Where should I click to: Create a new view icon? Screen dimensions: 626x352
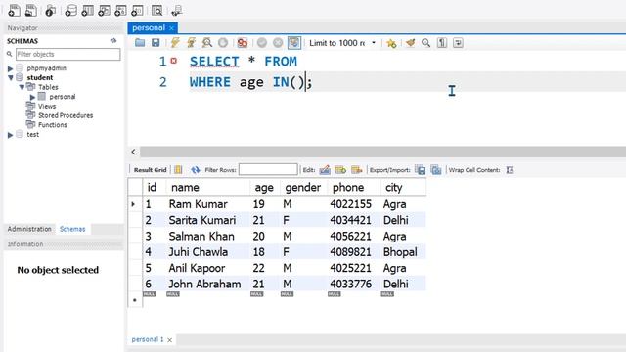(104, 11)
